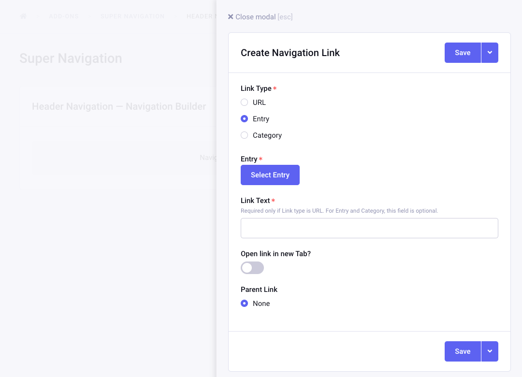Click the Super Navigation page title
This screenshot has width=522, height=377.
[x=71, y=58]
